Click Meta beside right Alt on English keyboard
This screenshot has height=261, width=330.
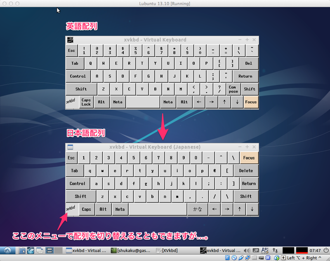coord(168,102)
